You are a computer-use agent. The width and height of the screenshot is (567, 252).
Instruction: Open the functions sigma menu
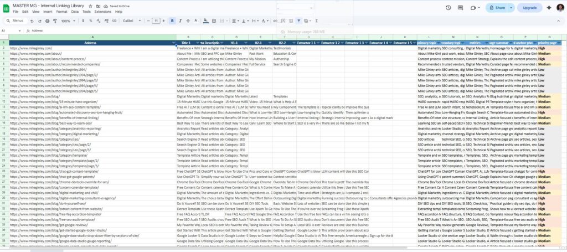coord(317,21)
